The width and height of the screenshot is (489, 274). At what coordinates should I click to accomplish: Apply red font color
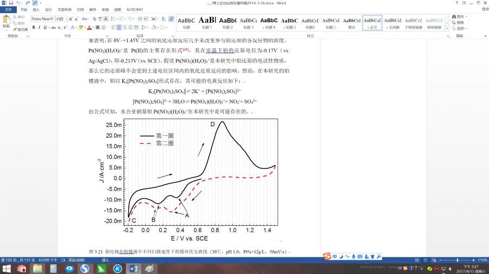90,28
